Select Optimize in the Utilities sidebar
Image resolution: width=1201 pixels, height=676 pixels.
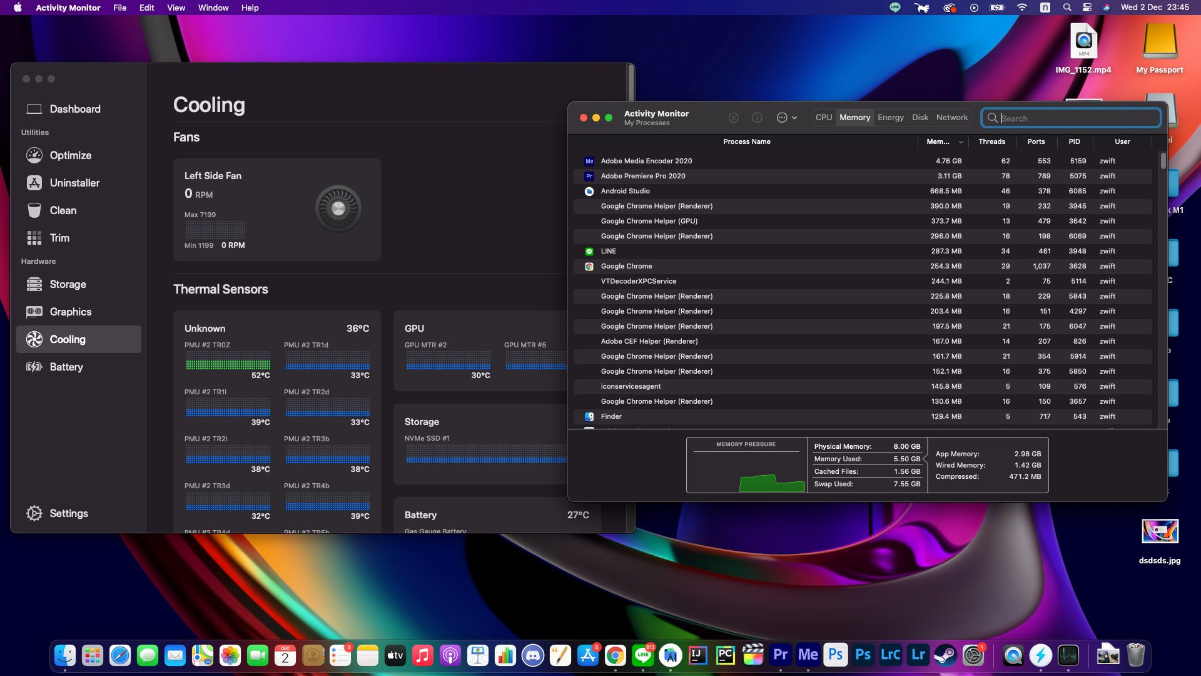tap(79, 155)
